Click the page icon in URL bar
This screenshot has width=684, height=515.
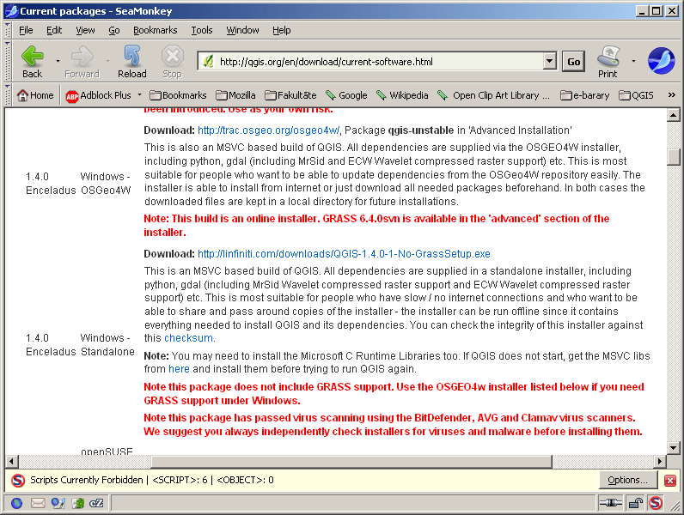click(x=208, y=62)
